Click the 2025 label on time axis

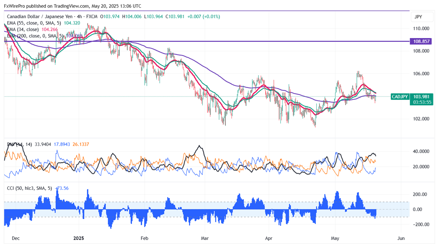(78, 238)
